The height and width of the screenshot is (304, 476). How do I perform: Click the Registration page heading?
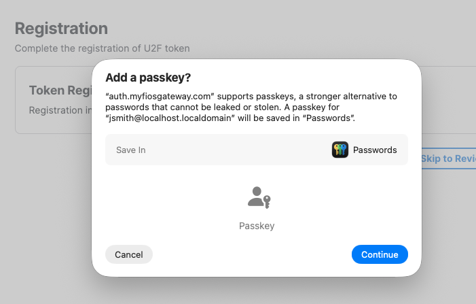[61, 29]
